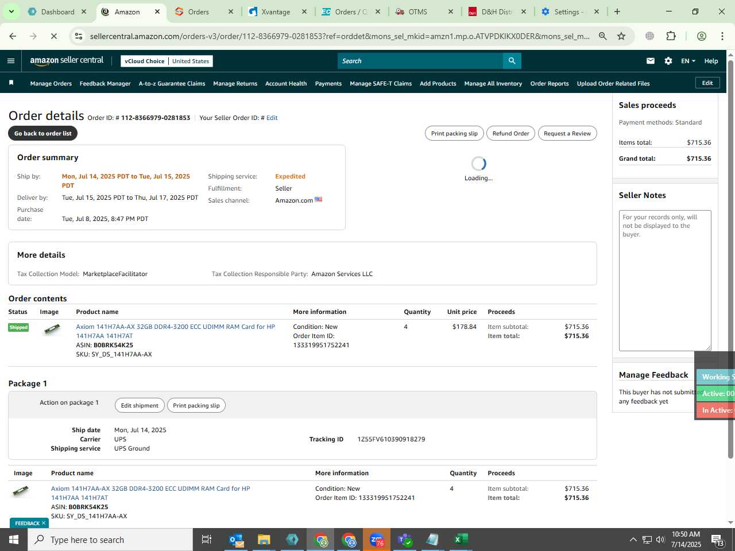Click the Seller Central search field

click(x=420, y=61)
